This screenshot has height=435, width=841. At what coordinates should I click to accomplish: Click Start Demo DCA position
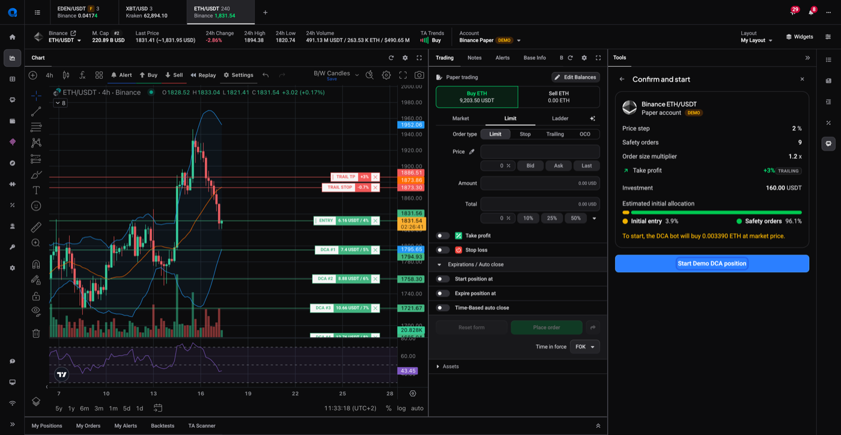712,263
